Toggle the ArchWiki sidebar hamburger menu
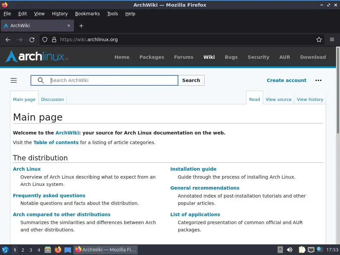 [x=14, y=80]
